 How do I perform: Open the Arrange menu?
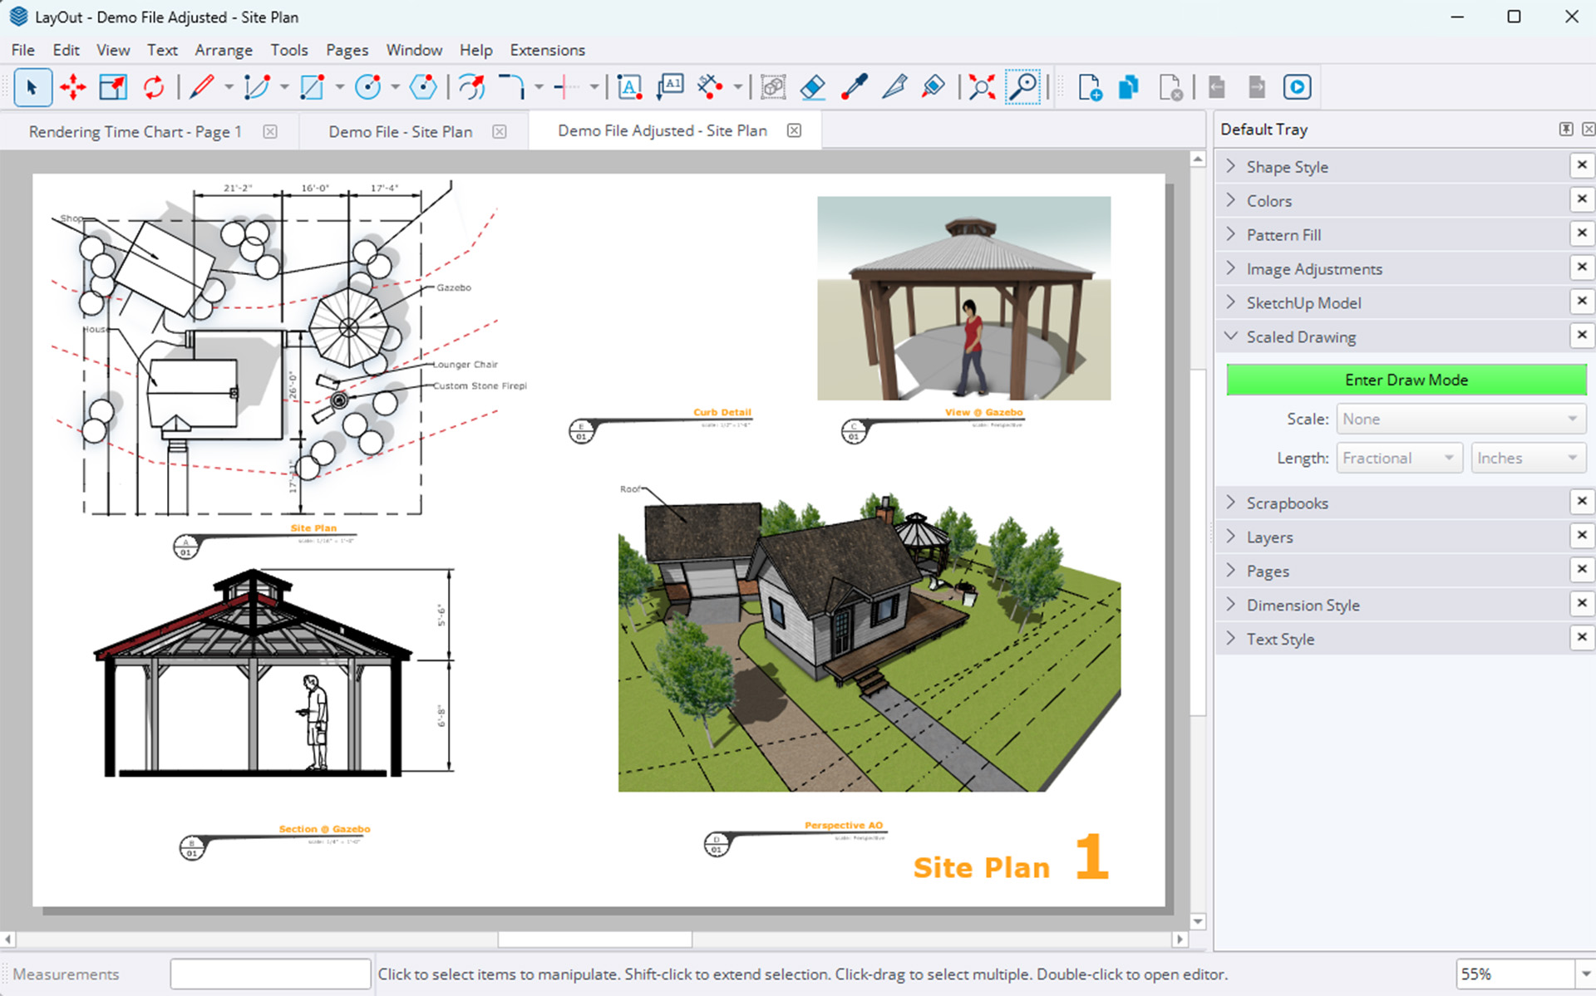[x=224, y=50]
